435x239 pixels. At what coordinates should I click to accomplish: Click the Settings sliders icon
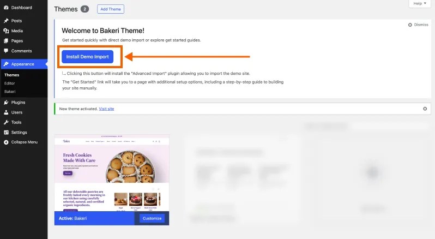[6, 132]
